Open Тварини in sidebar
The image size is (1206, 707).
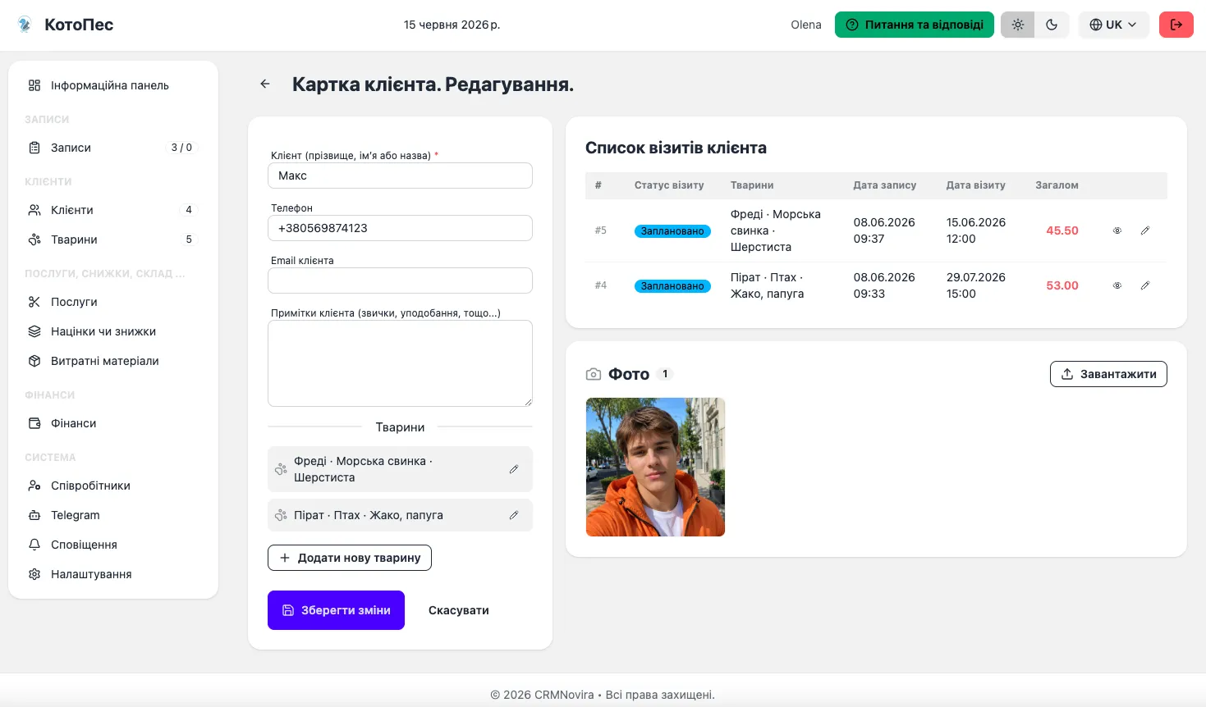pos(113,239)
